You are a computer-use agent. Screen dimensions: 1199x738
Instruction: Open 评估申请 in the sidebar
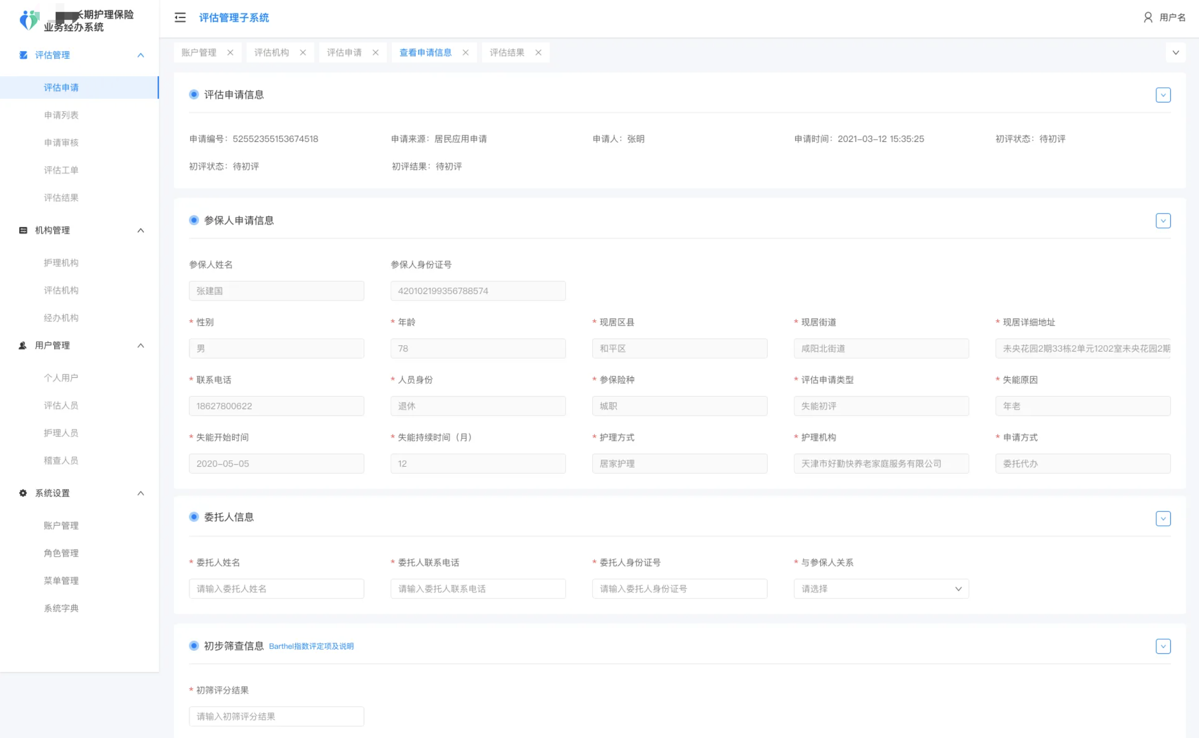click(79, 87)
